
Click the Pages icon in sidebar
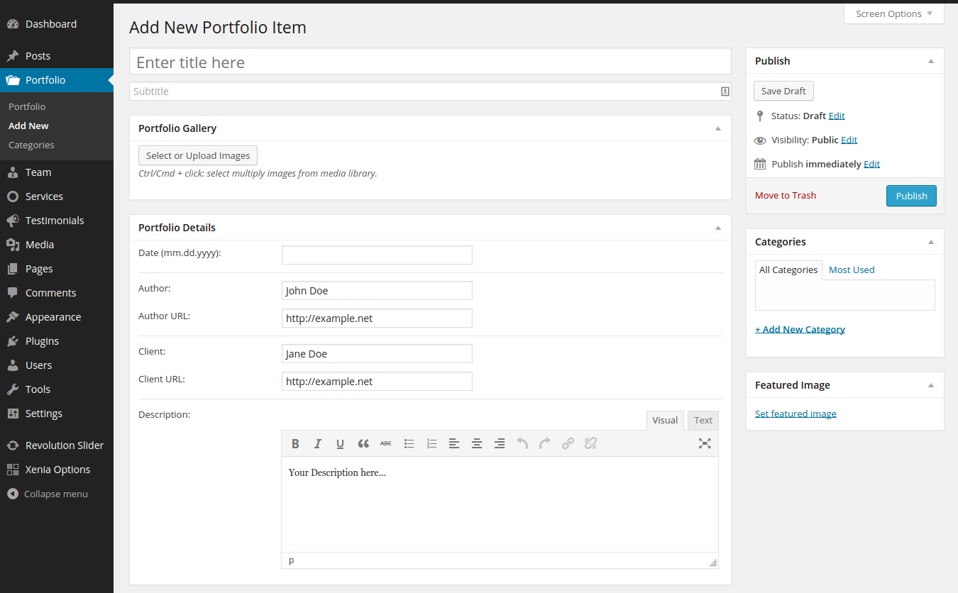tap(13, 269)
